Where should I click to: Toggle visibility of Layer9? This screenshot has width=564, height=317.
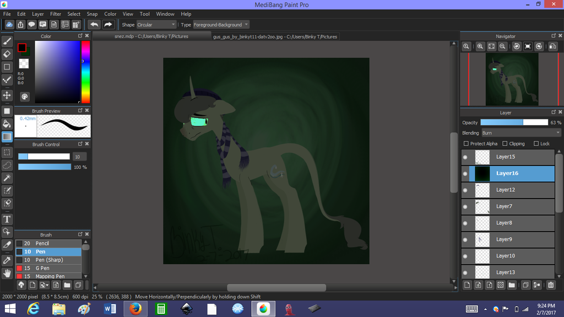click(x=465, y=240)
